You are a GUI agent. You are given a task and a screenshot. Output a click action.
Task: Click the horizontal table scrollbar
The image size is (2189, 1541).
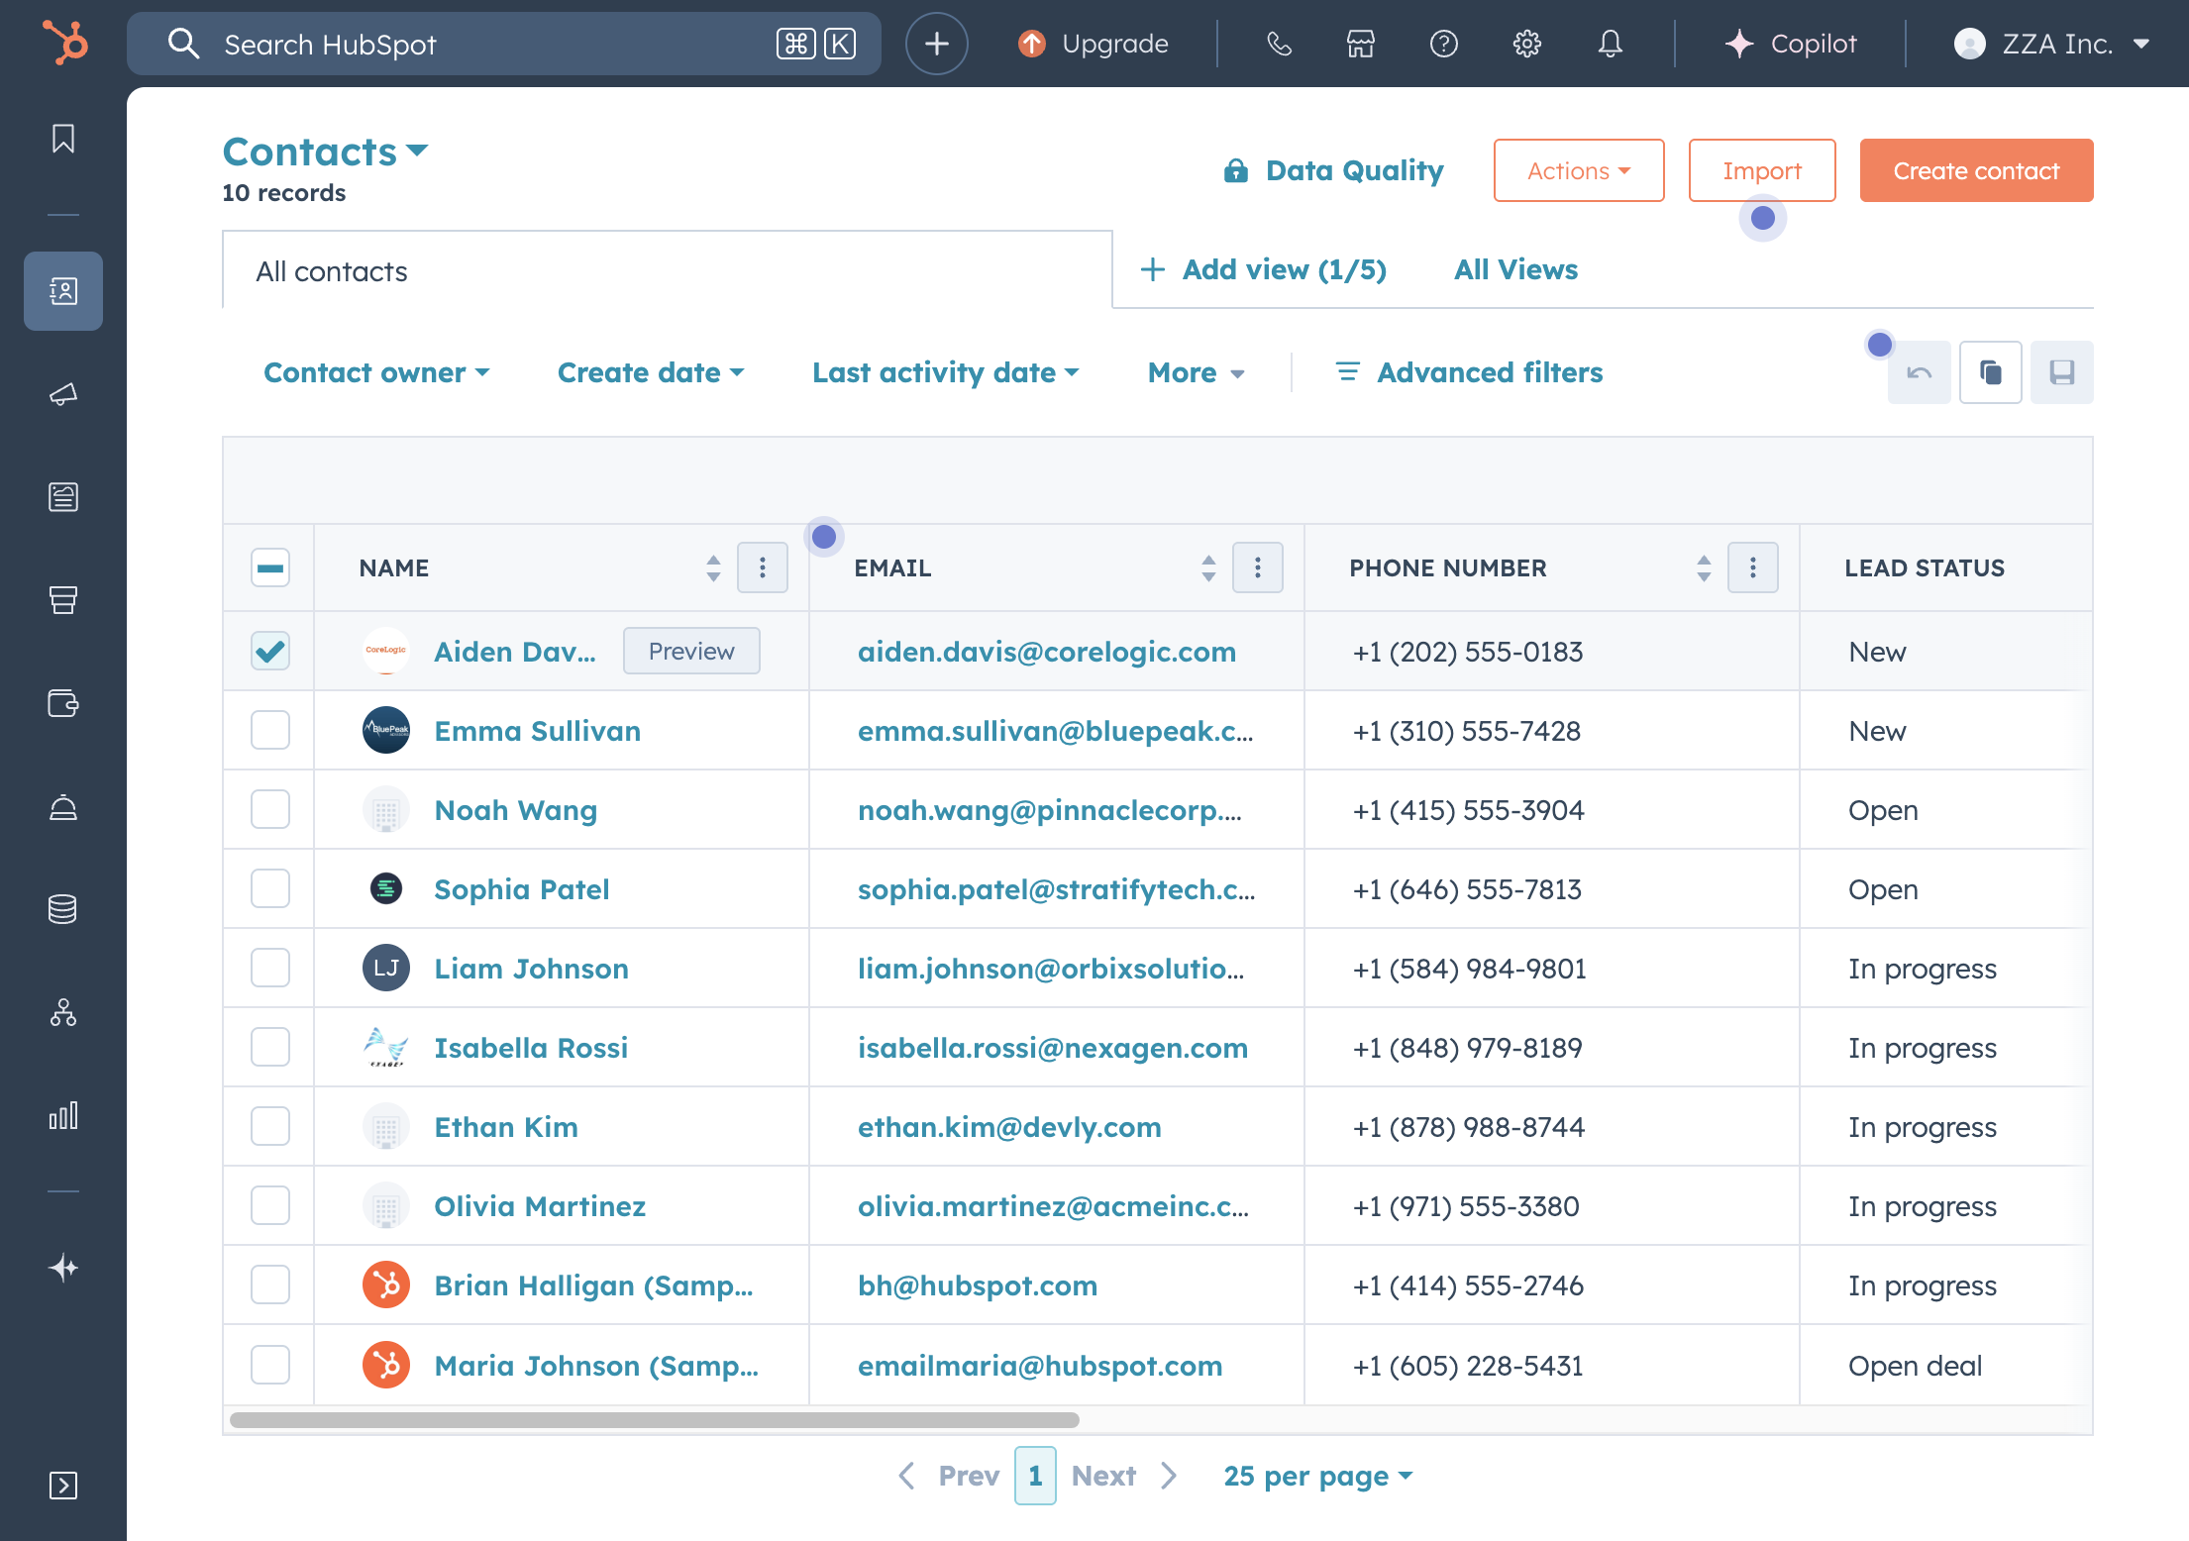click(654, 1420)
